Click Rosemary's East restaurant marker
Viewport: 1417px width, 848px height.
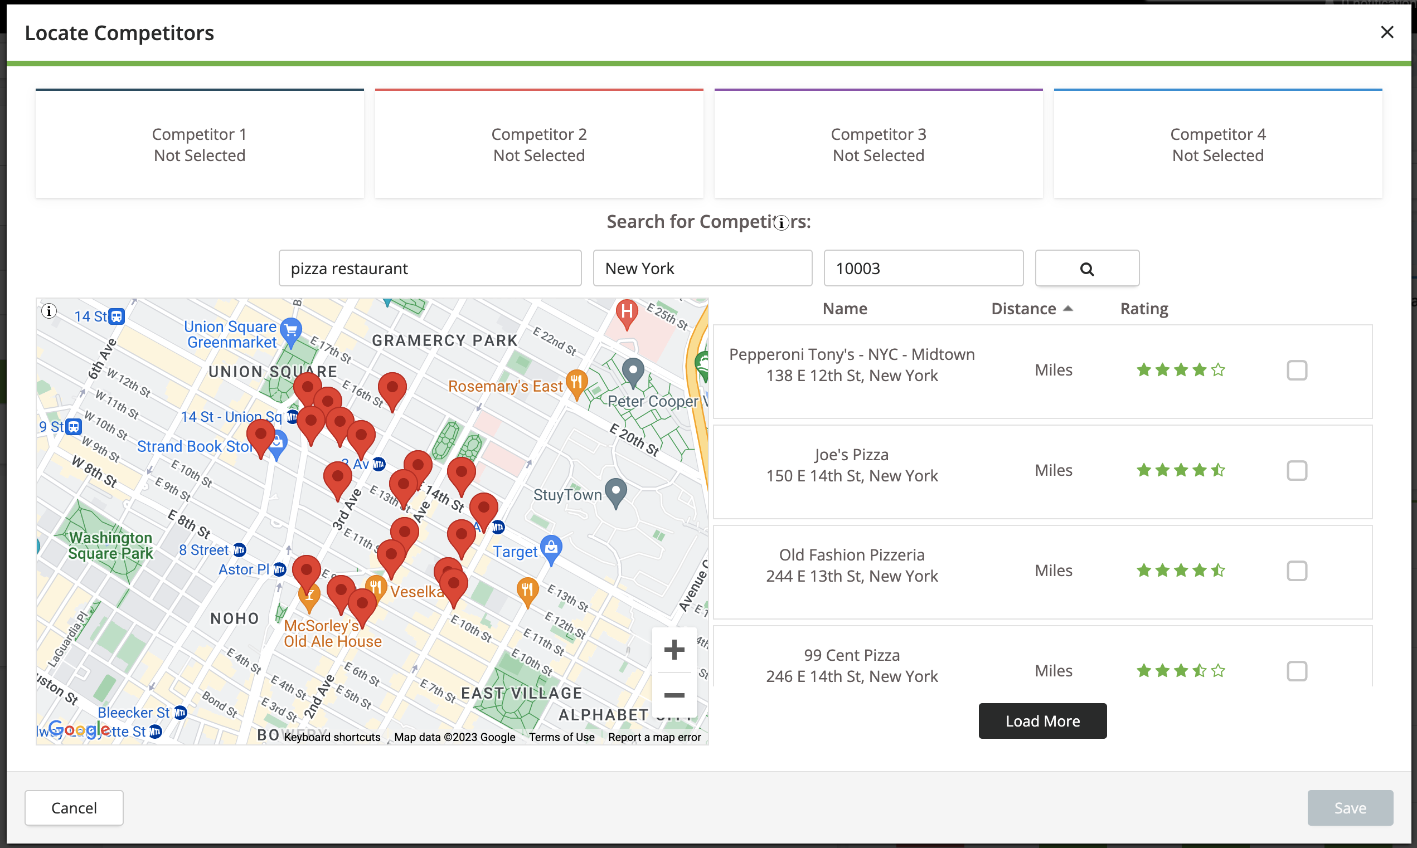(x=576, y=383)
